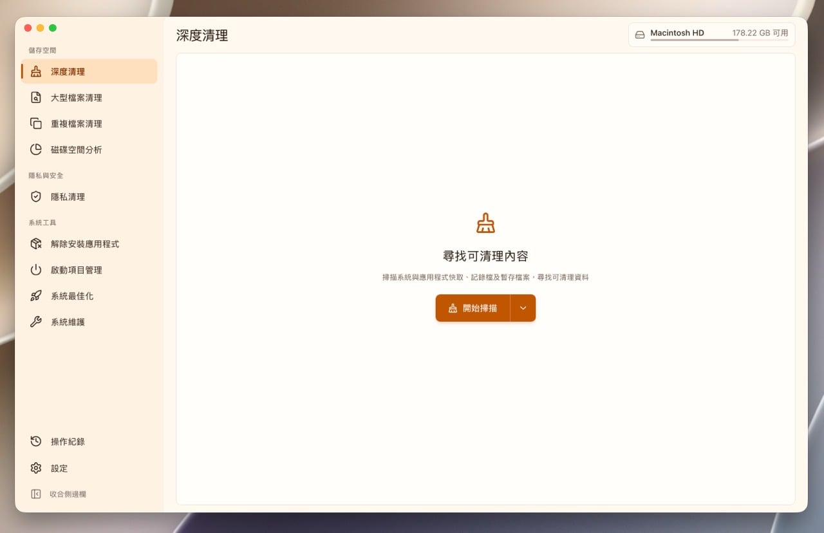Click the 178.22 GB 可用 text
The image size is (824, 533).
tap(760, 33)
